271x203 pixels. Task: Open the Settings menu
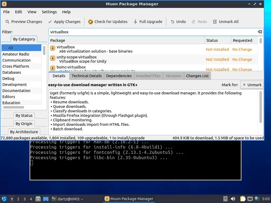point(49,12)
